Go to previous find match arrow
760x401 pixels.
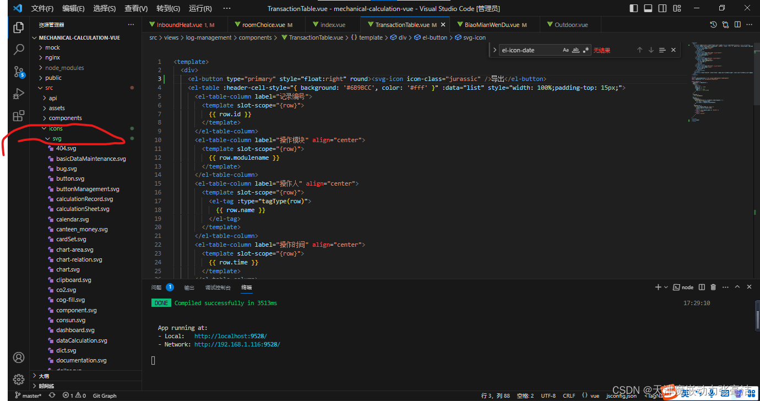[x=639, y=50]
